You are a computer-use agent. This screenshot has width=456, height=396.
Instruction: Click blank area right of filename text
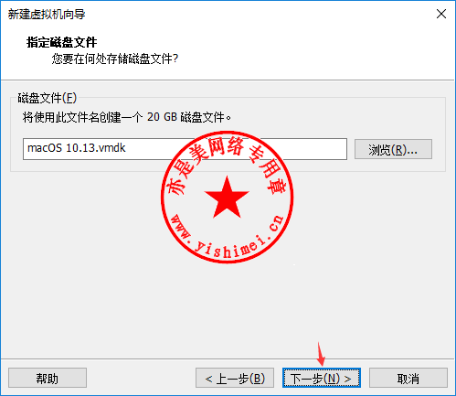point(317,149)
